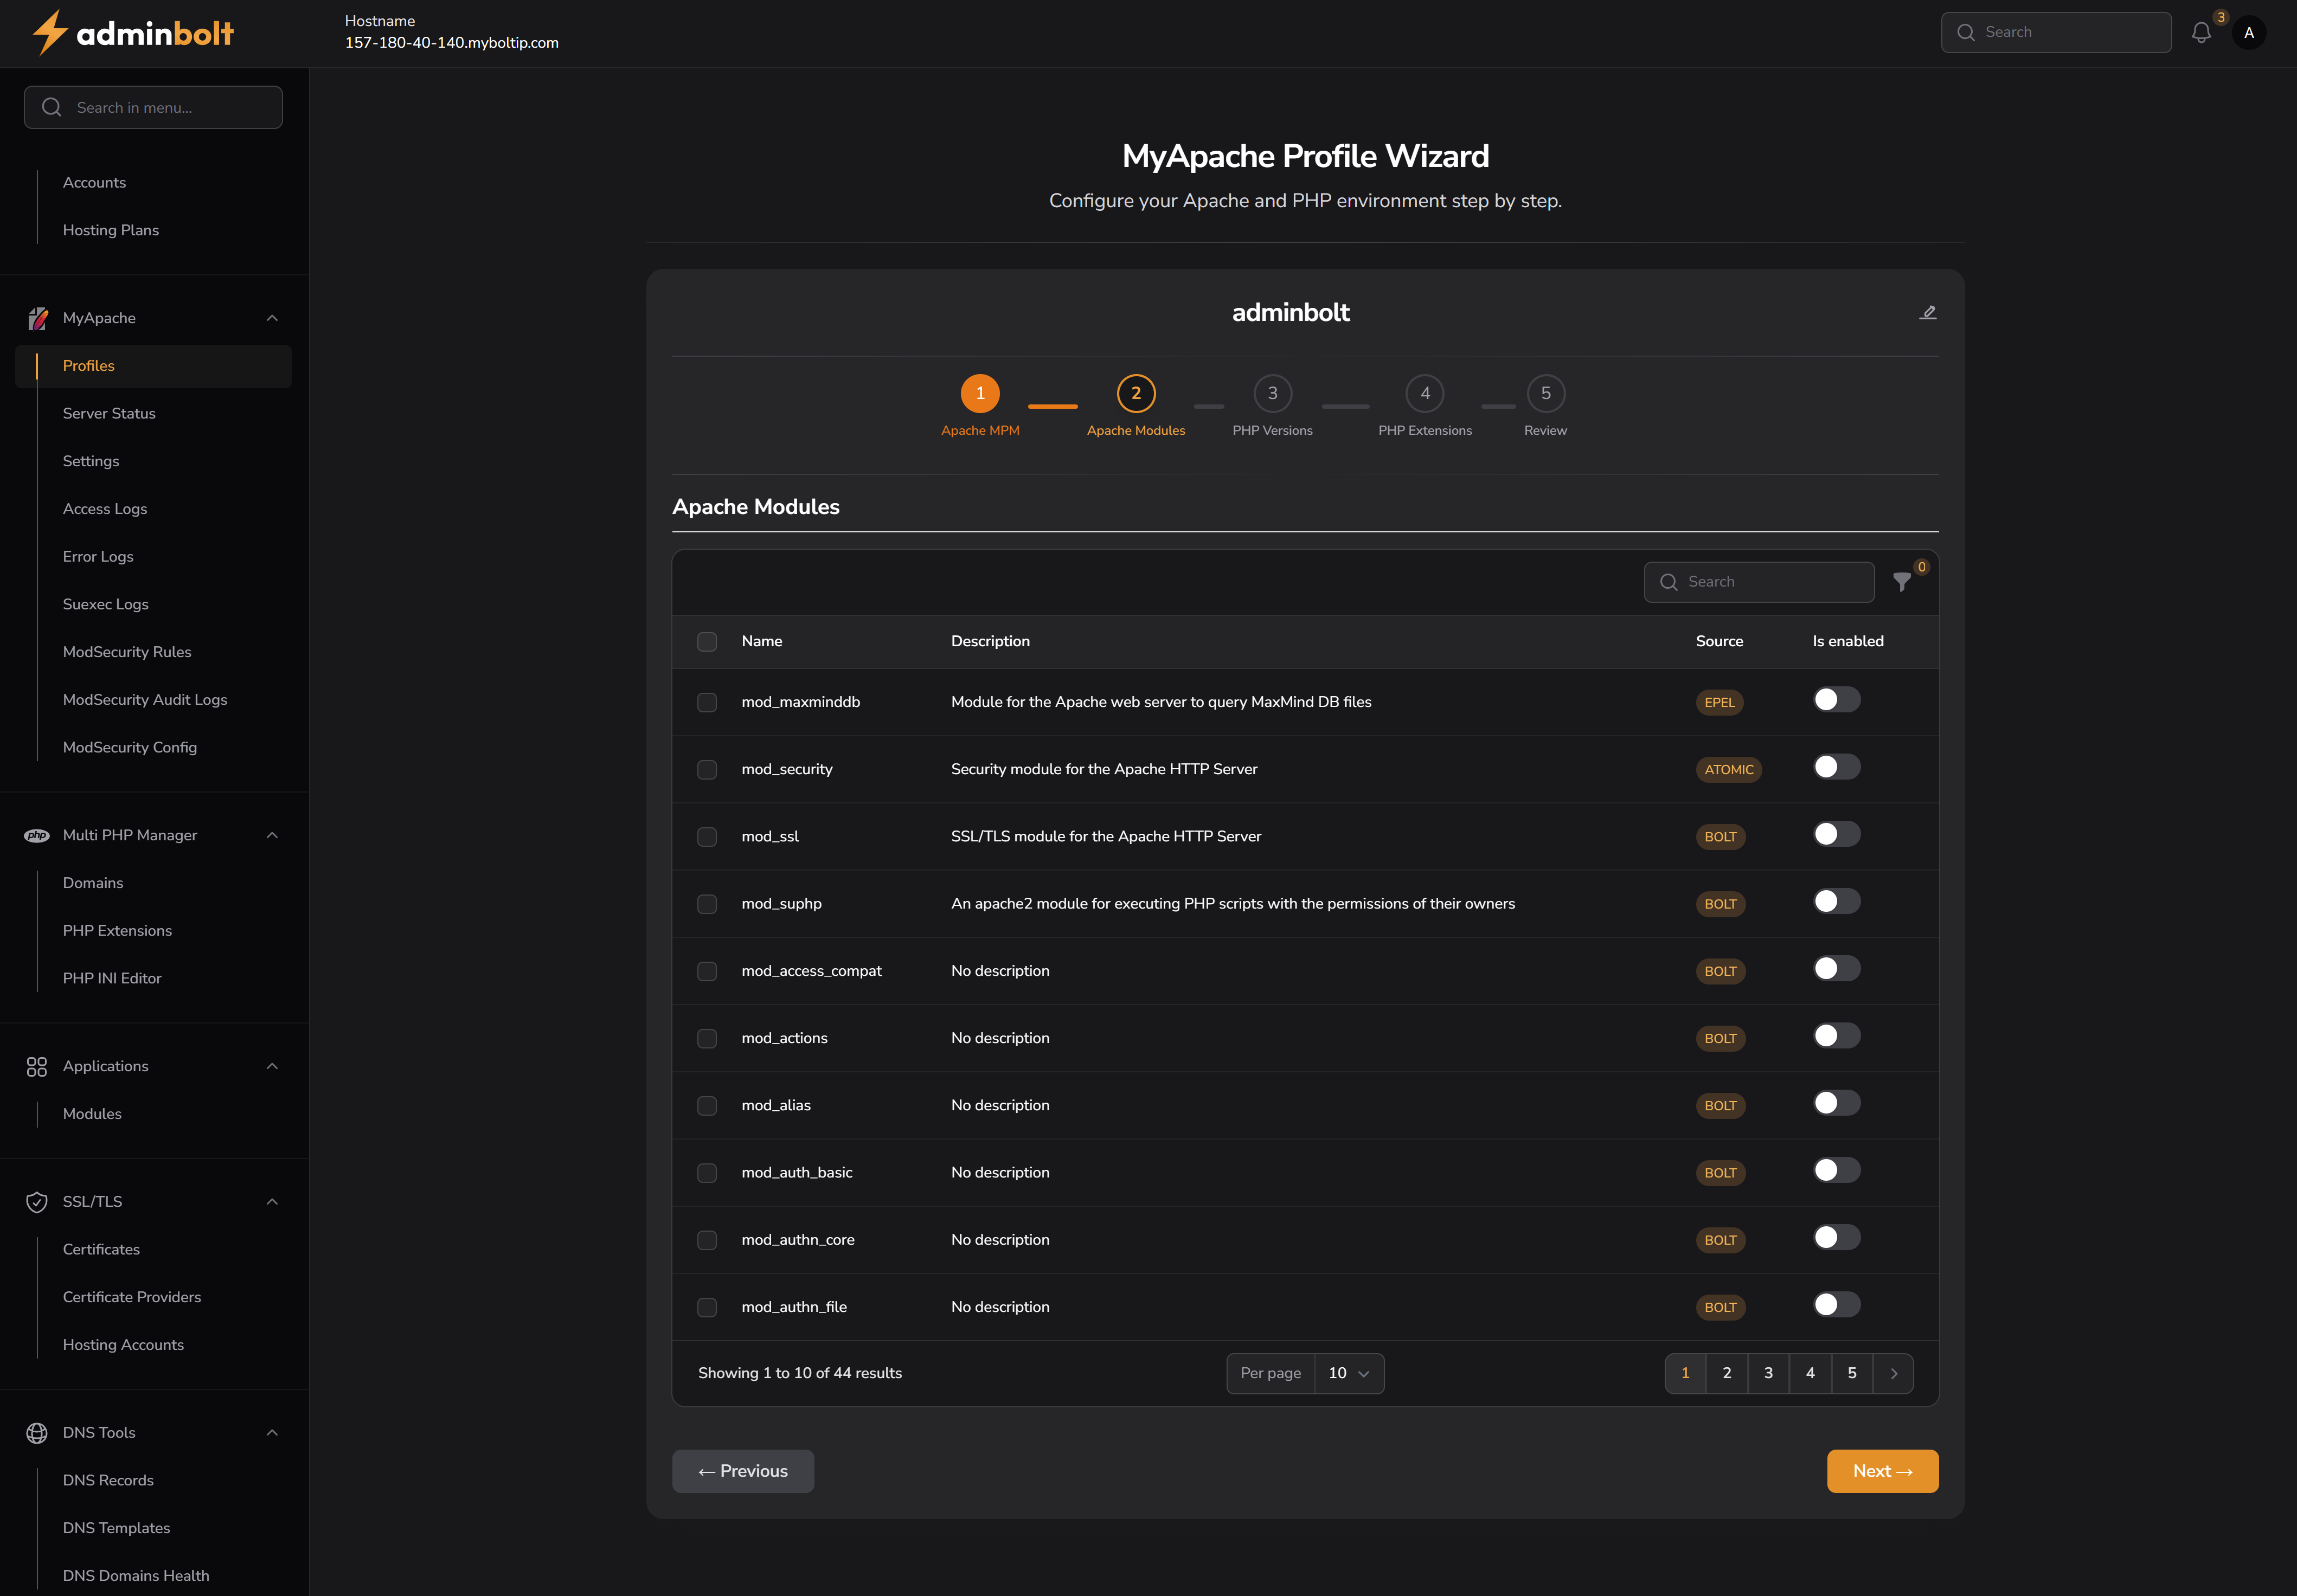
Task: Open the modules table filter icon
Action: (1902, 582)
